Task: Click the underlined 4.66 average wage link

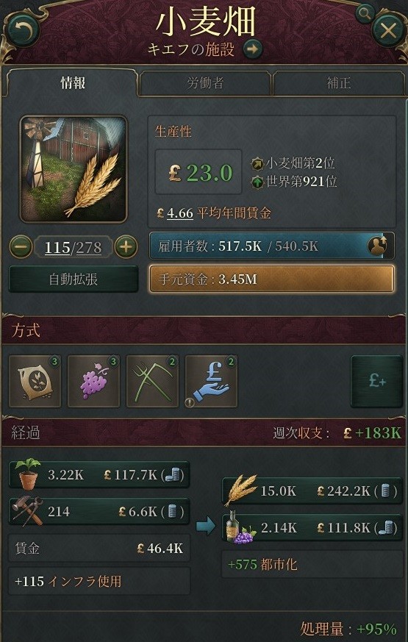Action: click(x=180, y=213)
